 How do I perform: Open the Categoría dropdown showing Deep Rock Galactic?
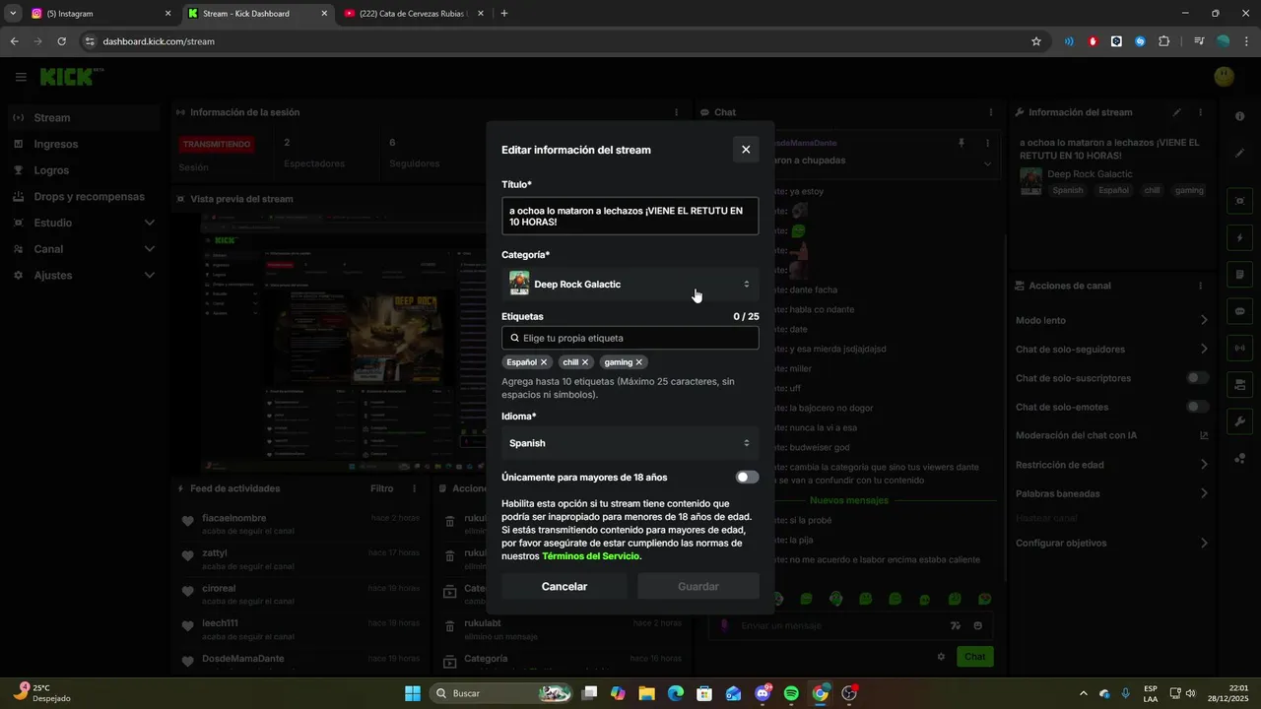tap(630, 284)
